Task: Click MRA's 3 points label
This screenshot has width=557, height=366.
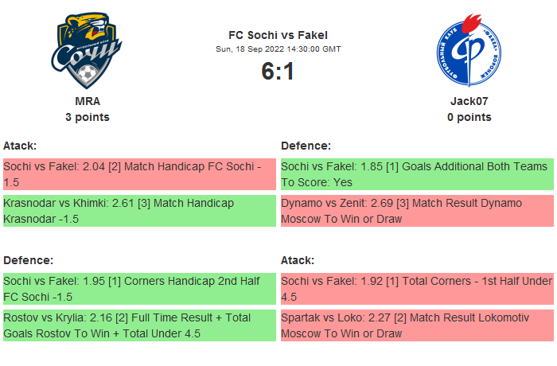Action: click(88, 117)
